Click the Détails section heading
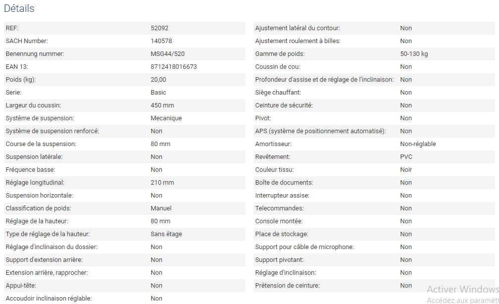 pyautogui.click(x=19, y=8)
